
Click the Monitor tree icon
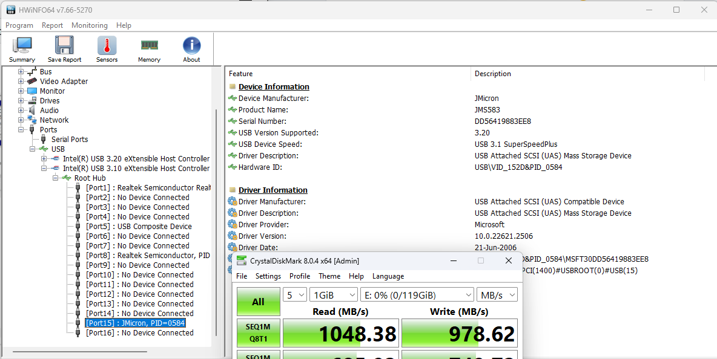(32, 91)
